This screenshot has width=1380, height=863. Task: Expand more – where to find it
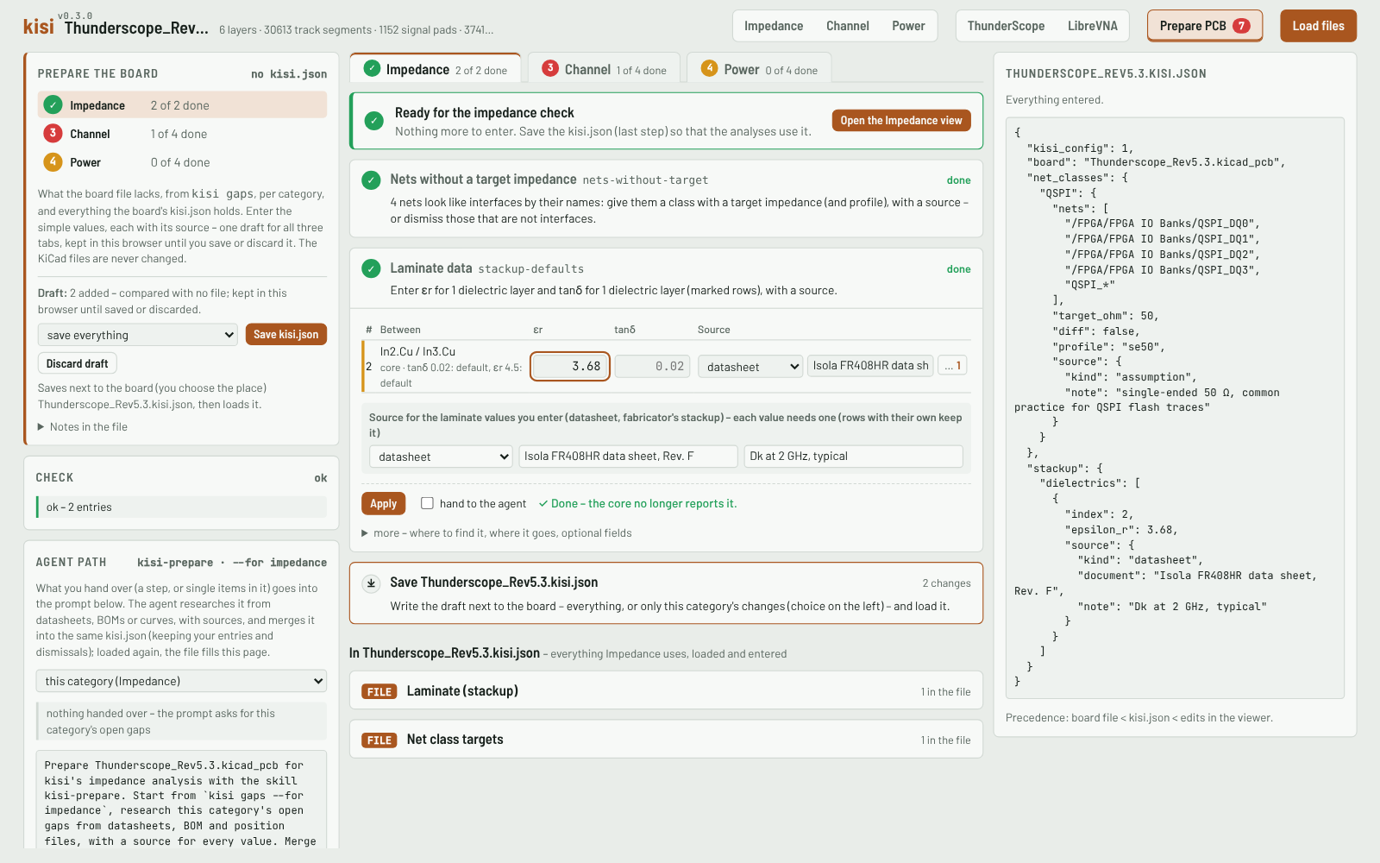497,533
